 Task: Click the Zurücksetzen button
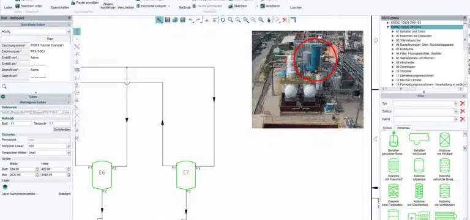point(62,130)
